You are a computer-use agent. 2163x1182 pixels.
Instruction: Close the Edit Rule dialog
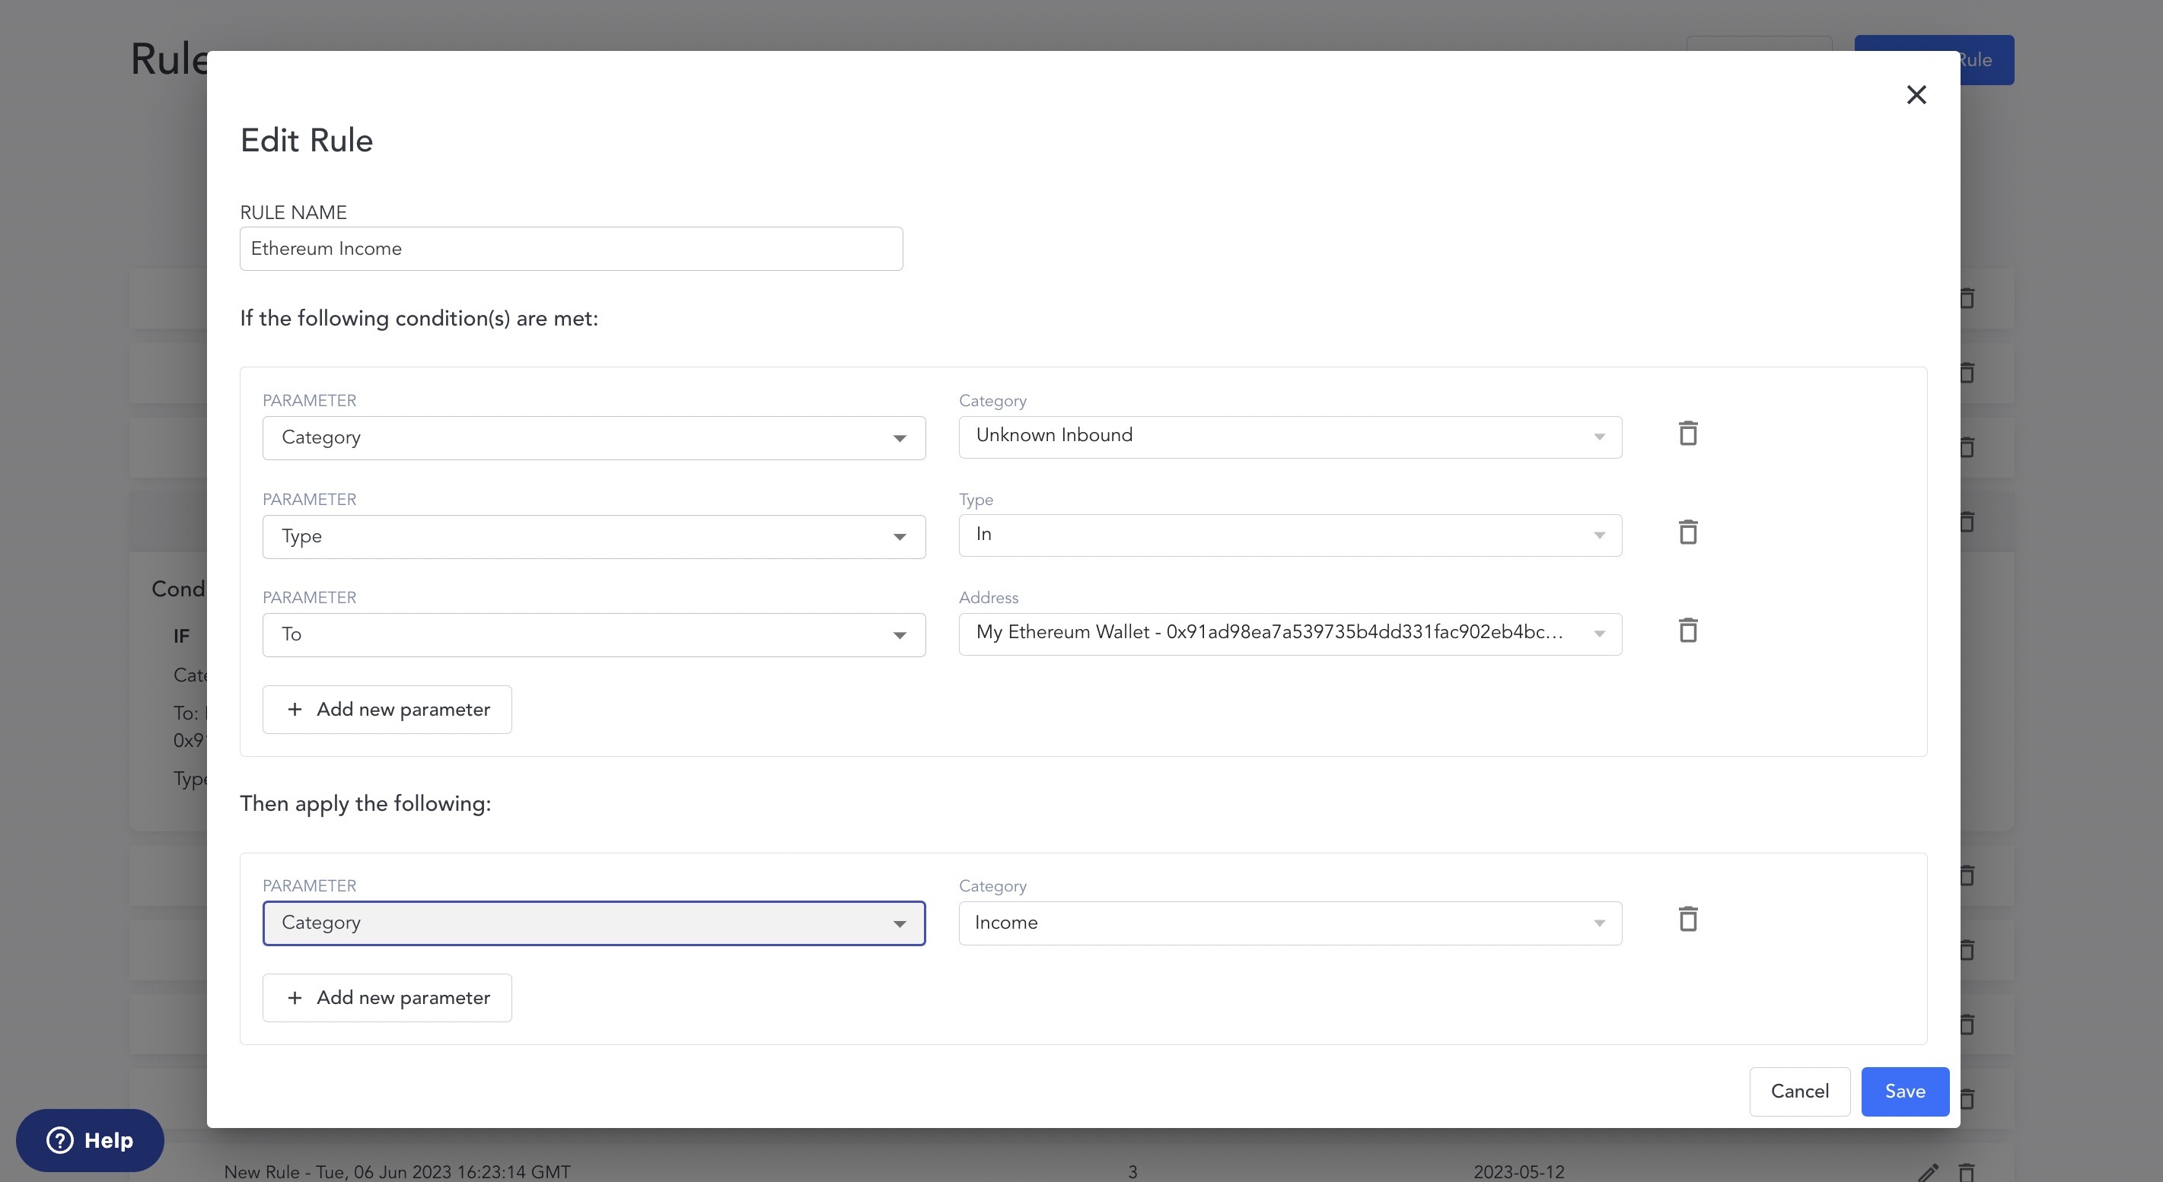coord(1916,95)
